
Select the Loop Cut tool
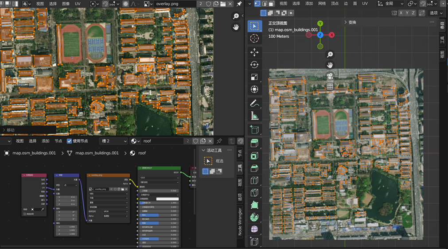click(x=254, y=180)
